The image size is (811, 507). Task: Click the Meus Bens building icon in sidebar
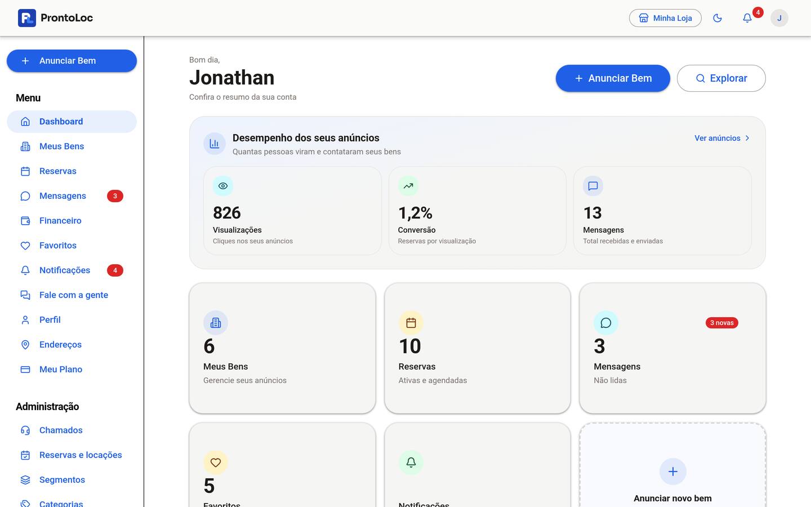(25, 146)
